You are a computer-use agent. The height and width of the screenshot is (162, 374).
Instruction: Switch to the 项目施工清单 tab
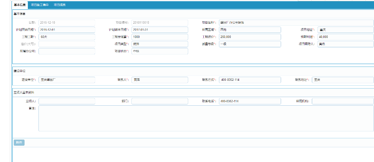(40, 5)
